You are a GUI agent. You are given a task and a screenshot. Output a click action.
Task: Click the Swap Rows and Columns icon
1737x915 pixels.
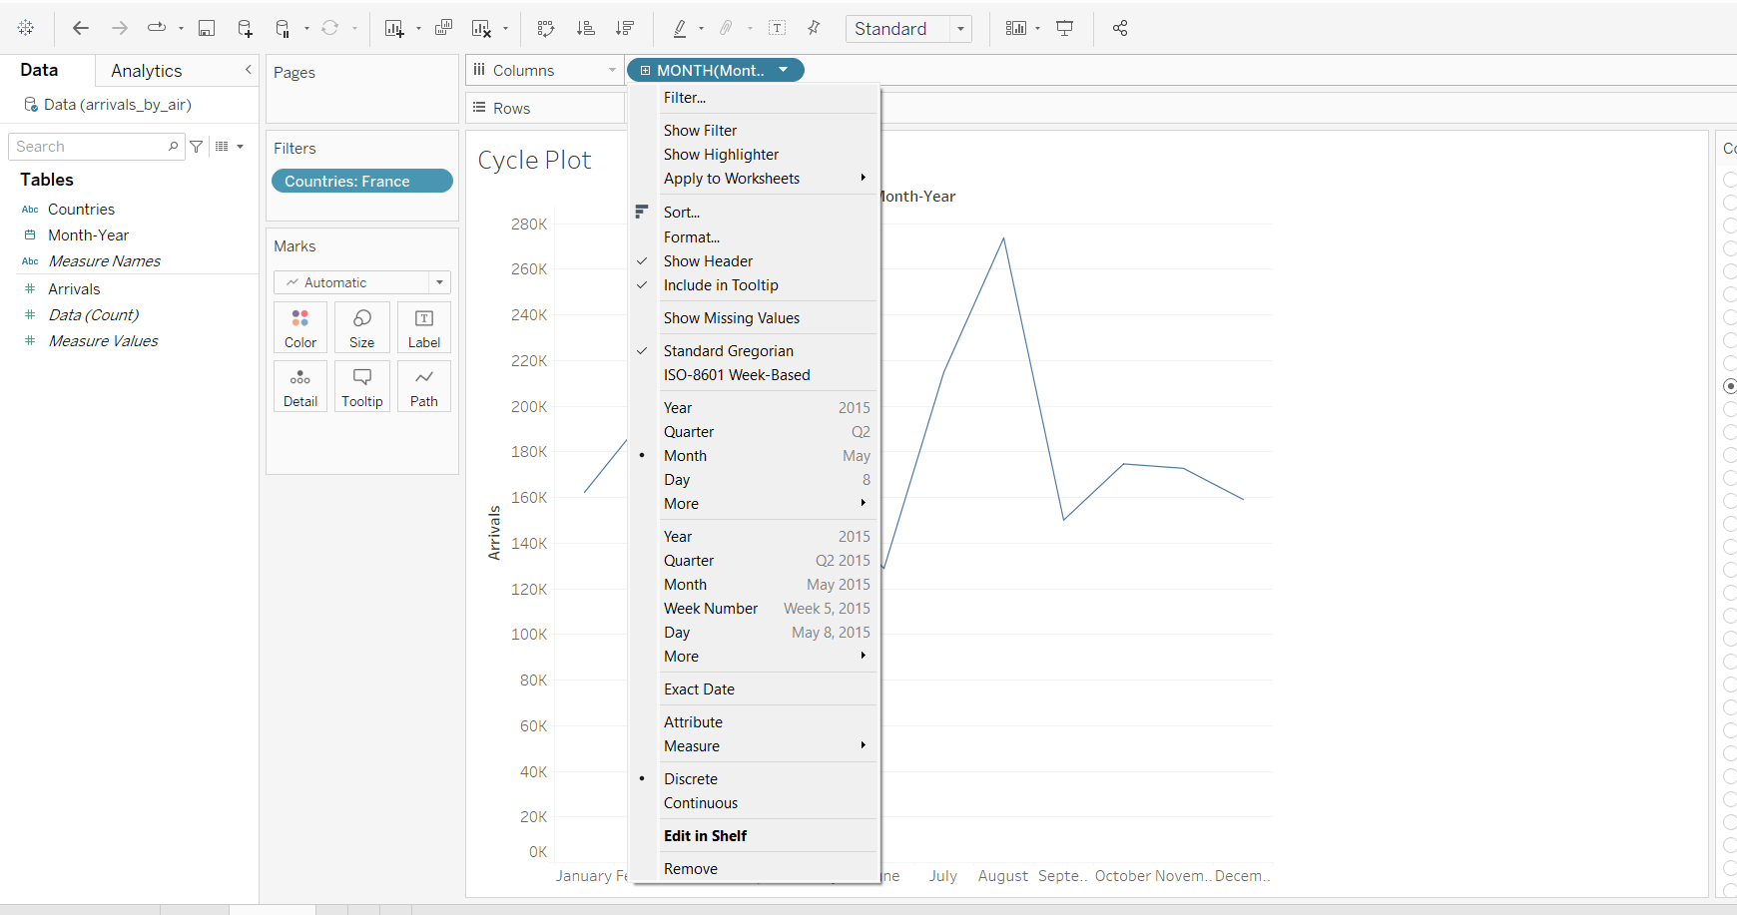pyautogui.click(x=545, y=28)
